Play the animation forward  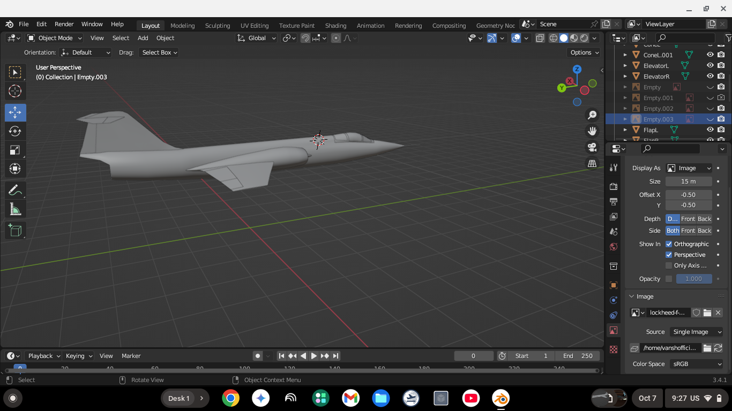(314, 356)
